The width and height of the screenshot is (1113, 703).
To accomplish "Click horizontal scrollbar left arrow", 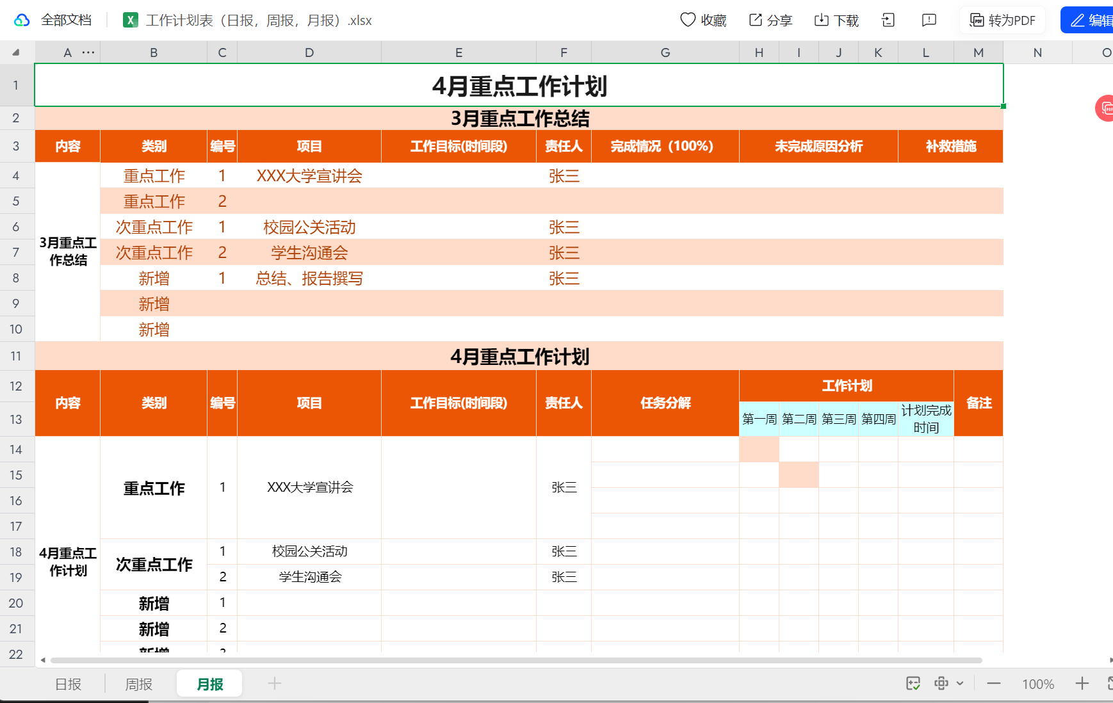I will click(43, 660).
